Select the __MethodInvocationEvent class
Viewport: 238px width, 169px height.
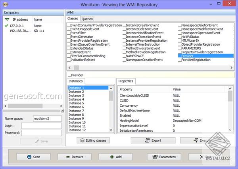(x=142, y=48)
